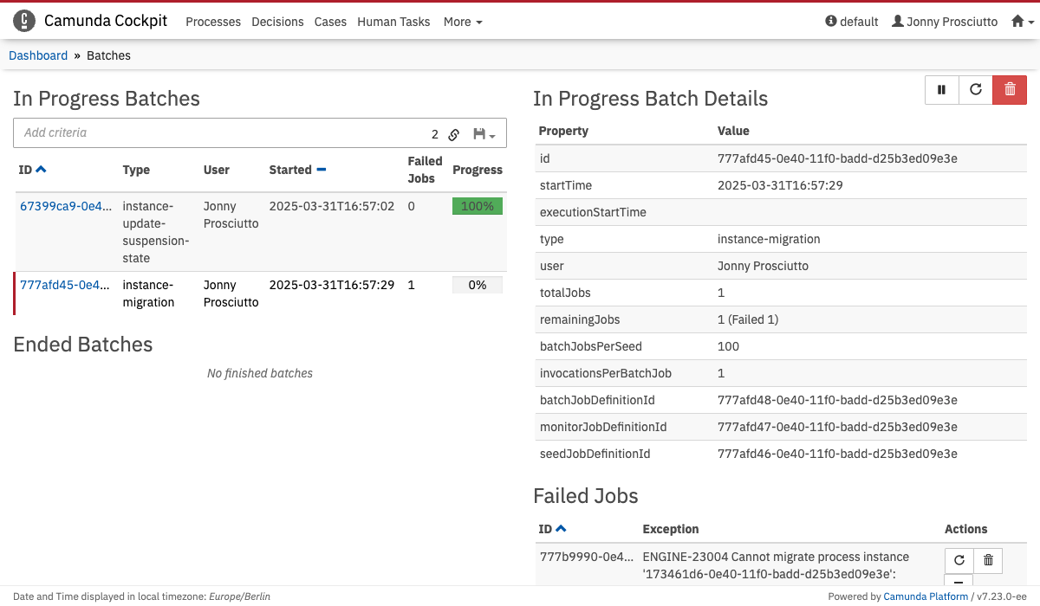The image size is (1040, 606).
Task: Open the Human Tasks menu item
Action: pos(393,22)
